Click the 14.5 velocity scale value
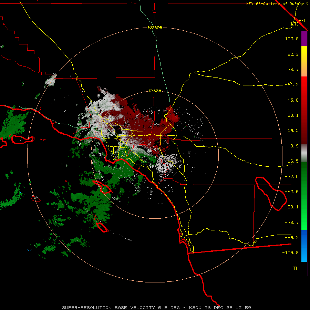This screenshot has width=310, height=310. 293,131
